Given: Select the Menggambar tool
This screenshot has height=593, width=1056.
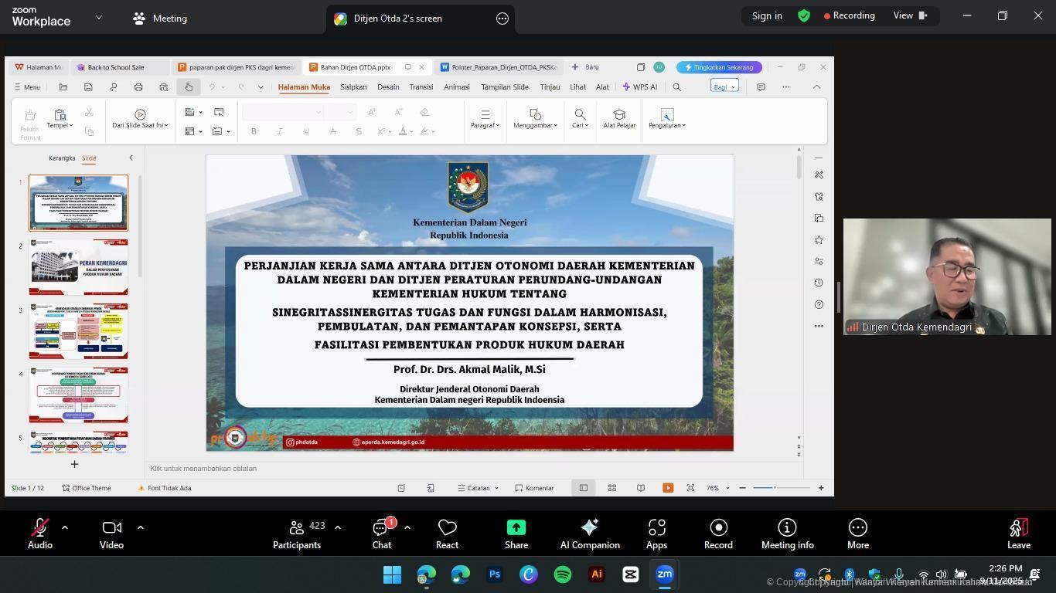Looking at the screenshot, I should 534,117.
